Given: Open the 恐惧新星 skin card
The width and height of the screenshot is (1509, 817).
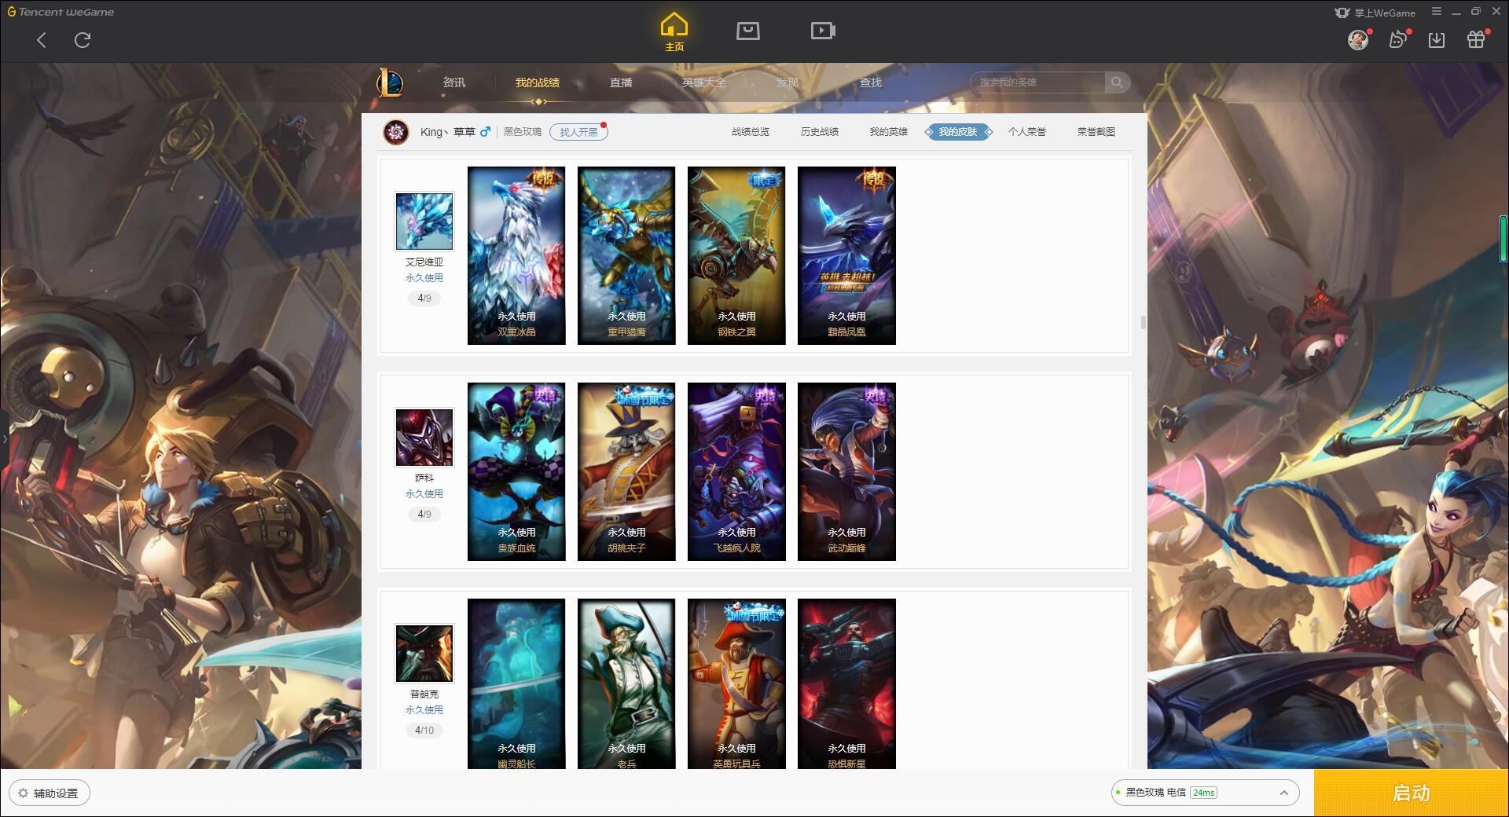Looking at the screenshot, I should 846,683.
